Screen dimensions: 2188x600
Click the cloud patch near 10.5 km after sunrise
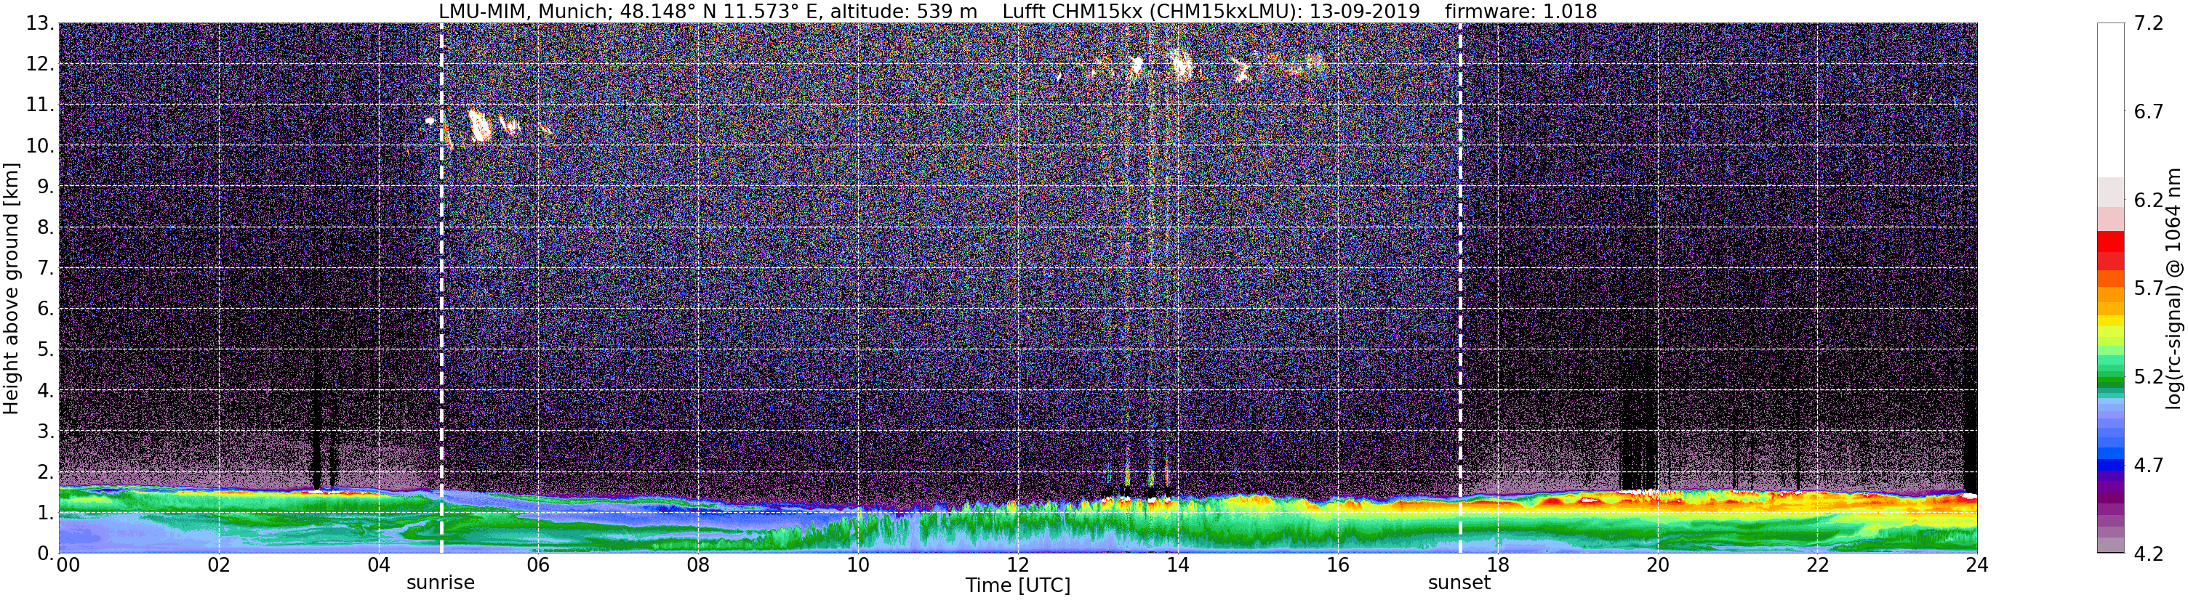coord(480,126)
